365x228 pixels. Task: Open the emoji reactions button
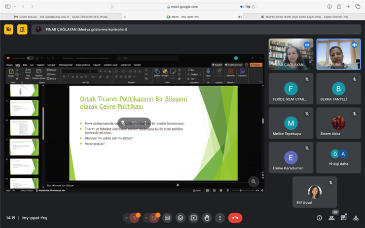(x=180, y=218)
